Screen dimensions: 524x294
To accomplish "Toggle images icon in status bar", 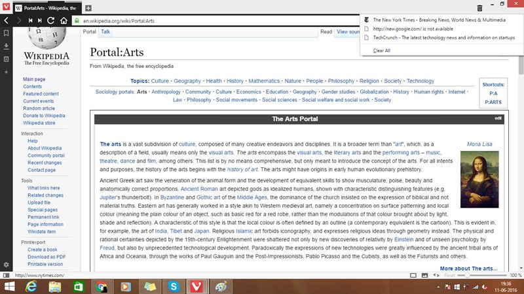I will pyautogui.click(x=424, y=275).
